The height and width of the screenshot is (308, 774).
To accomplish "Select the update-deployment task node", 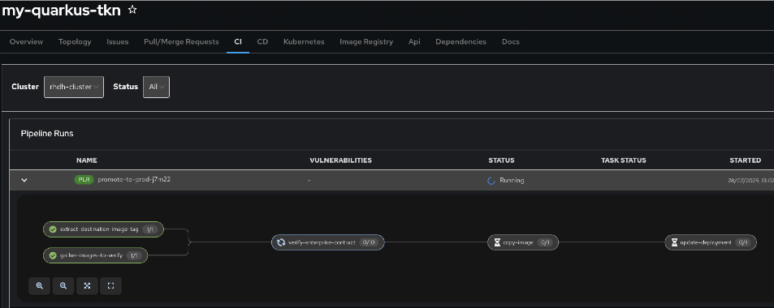I will click(711, 242).
